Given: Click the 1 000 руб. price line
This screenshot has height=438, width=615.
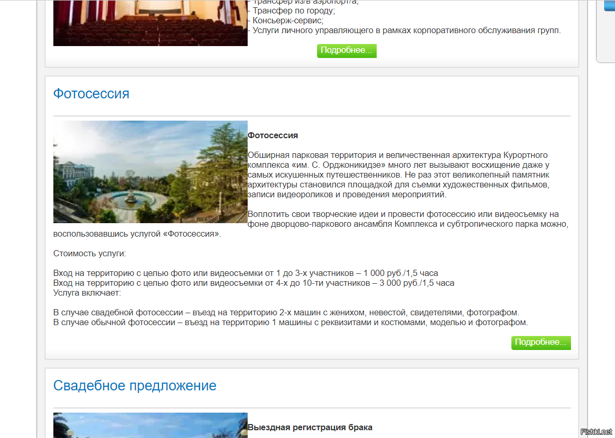Looking at the screenshot, I should [246, 273].
